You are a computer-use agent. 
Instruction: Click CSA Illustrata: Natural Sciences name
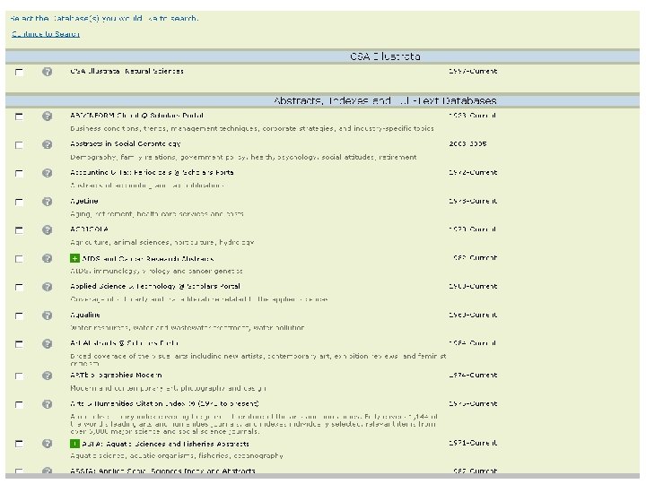coord(127,71)
